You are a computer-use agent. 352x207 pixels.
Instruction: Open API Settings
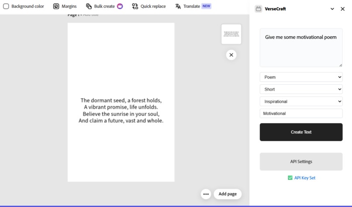(301, 162)
